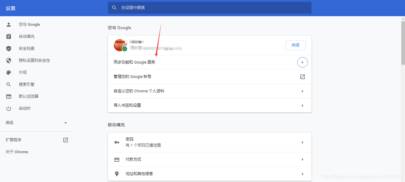Click the clipboard icon for 自动填充
The width and height of the screenshot is (405, 182).
pos(9,36)
